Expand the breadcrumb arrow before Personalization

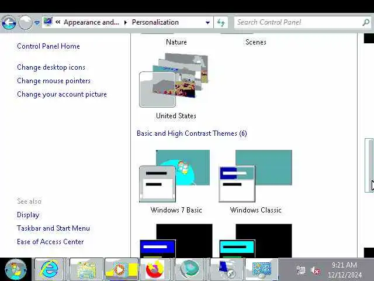coord(126,22)
